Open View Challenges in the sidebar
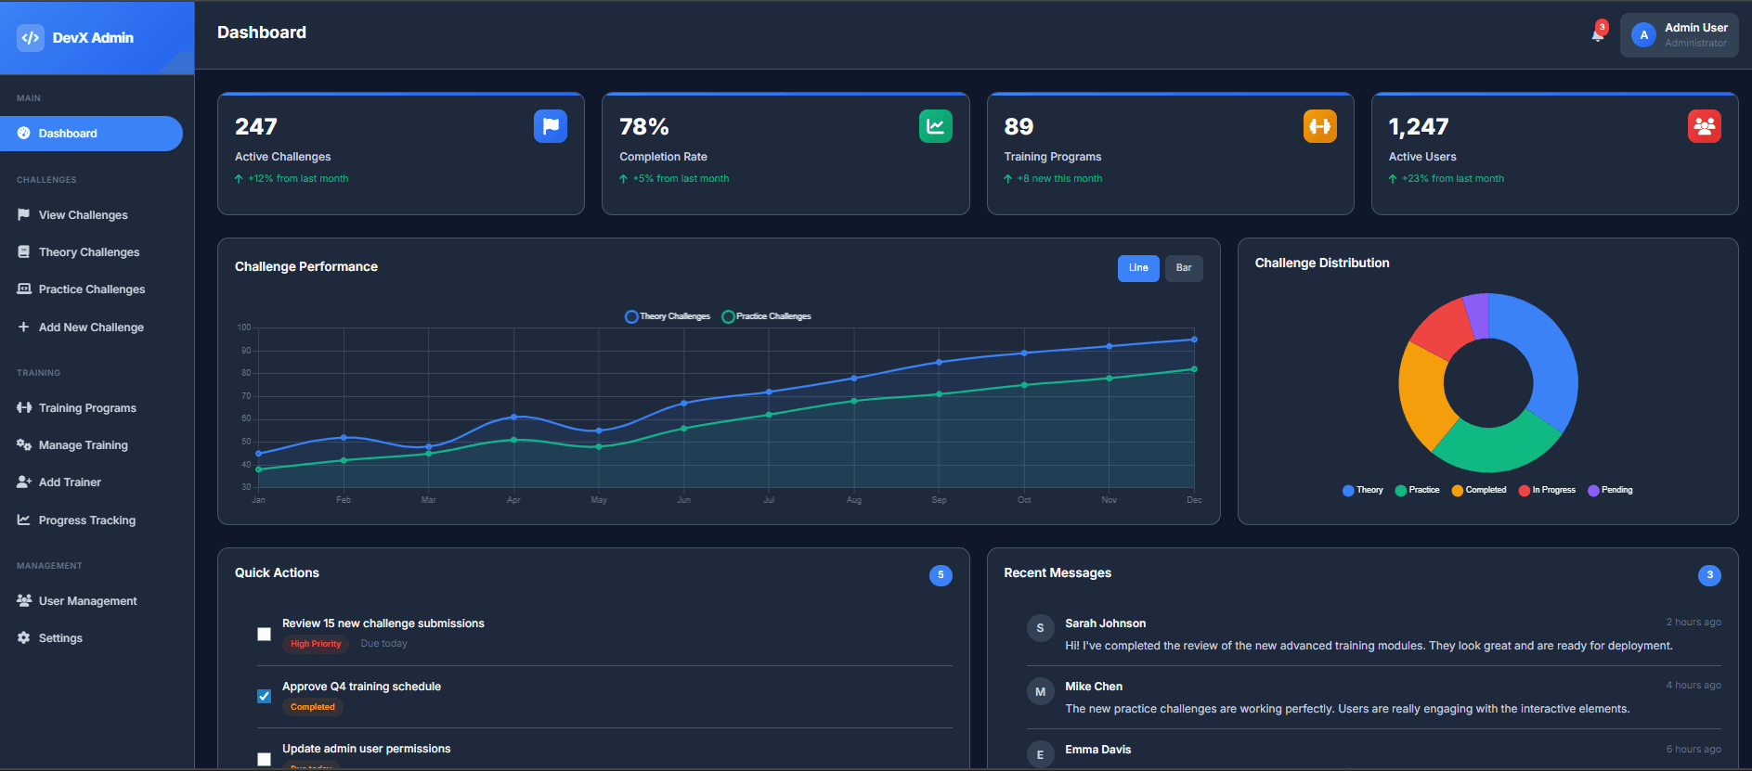The width and height of the screenshot is (1752, 771). pyautogui.click(x=83, y=215)
